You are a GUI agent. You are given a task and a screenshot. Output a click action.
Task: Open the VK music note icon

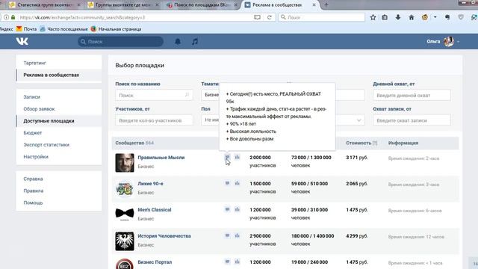(x=195, y=42)
